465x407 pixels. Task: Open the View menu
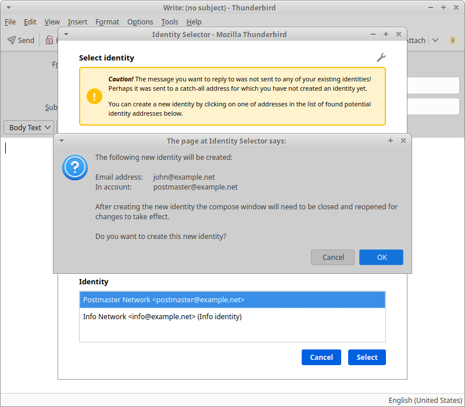(x=52, y=22)
